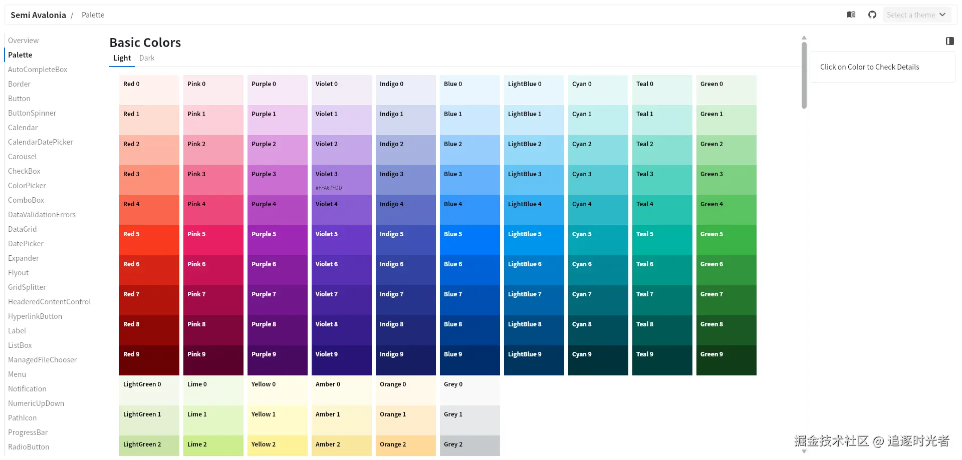
Task: Open the GridSplitter page
Action: tap(27, 287)
